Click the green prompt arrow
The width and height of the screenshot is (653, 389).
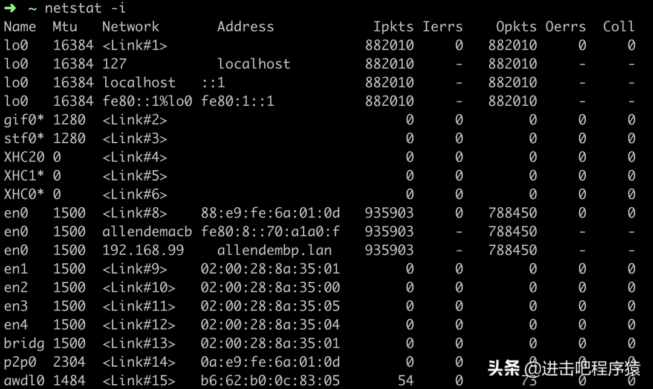pyautogui.click(x=9, y=8)
